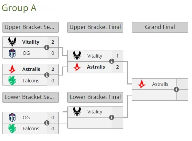The image size is (192, 141).
Task: Expand truncated Upper Bracket Se... header
Action: [x=30, y=27]
